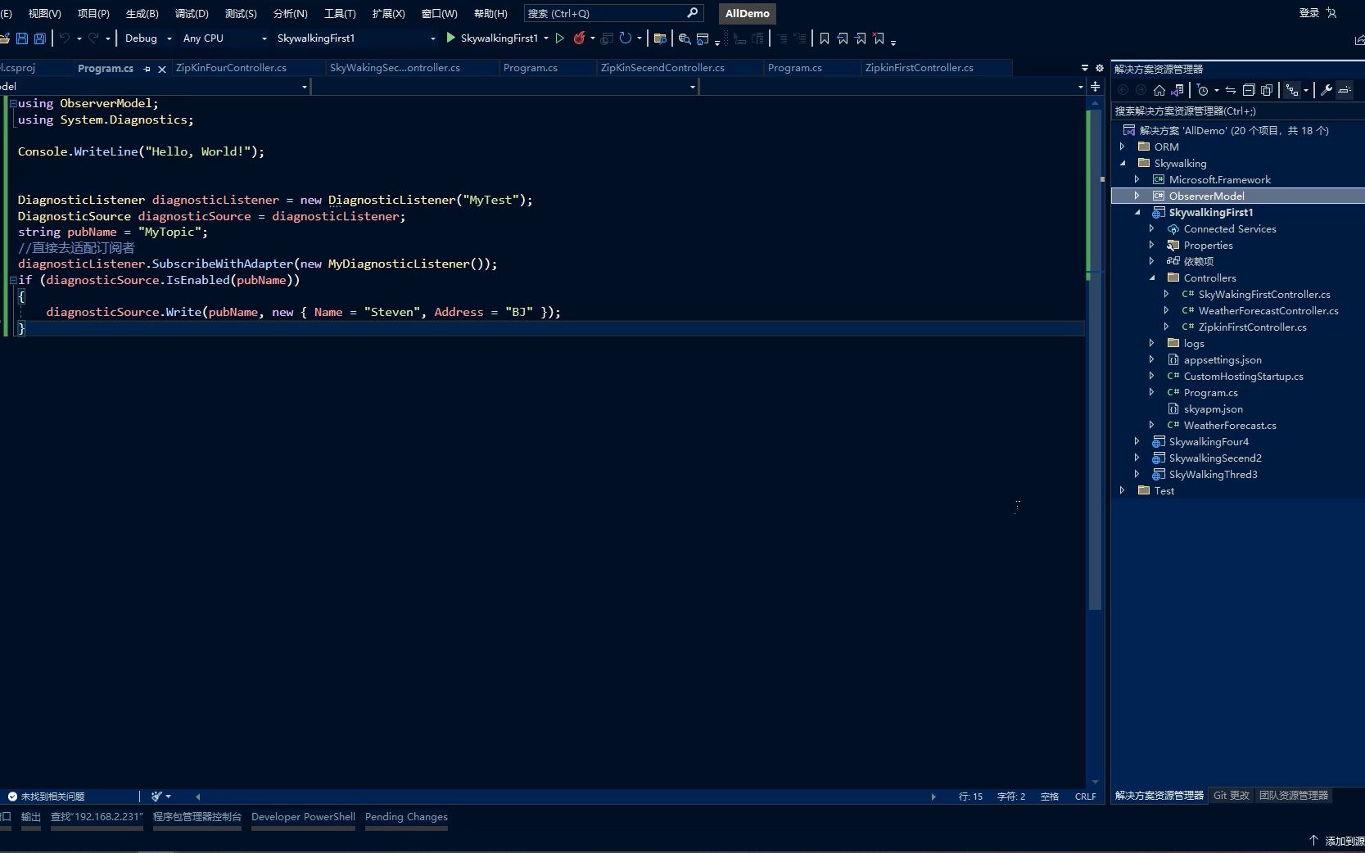Click the search magnifier icon in title bar
This screenshot has height=853, width=1365.
pyautogui.click(x=692, y=13)
